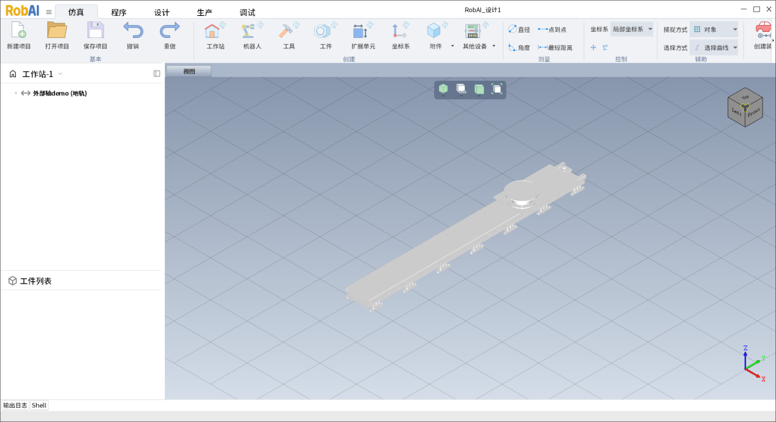Open the 捕捉方式 对象 dropdown
Screen dimensions: 776x422
pyautogui.click(x=714, y=29)
